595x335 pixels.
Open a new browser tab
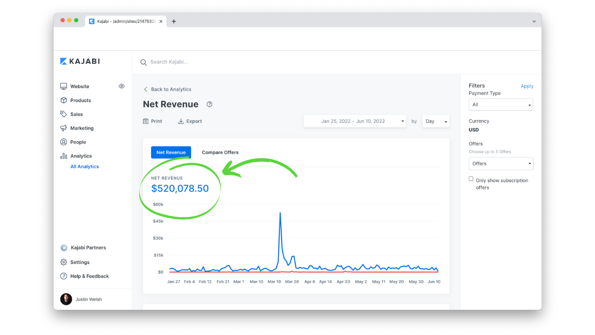[x=174, y=21]
